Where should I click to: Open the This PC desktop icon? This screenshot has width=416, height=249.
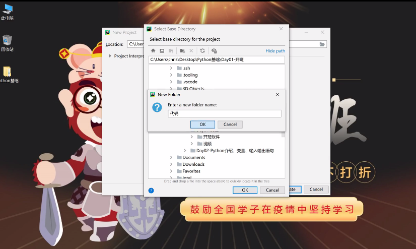pyautogui.click(x=8, y=9)
